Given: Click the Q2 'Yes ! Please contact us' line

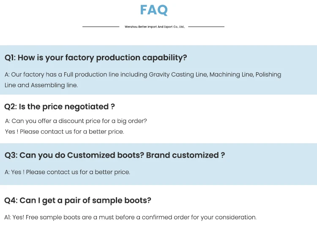Looking at the screenshot, I should (64, 131).
